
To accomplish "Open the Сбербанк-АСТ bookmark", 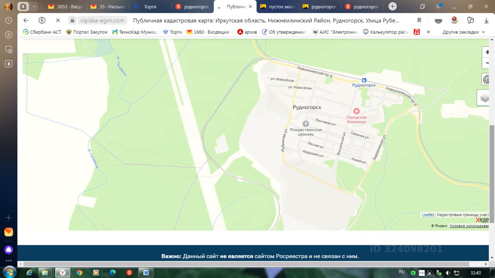I will (x=42, y=32).
